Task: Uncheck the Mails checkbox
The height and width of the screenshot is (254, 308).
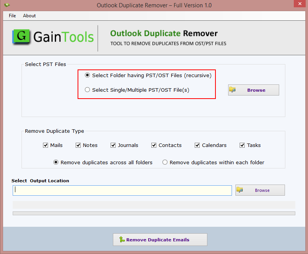Action: [45, 145]
